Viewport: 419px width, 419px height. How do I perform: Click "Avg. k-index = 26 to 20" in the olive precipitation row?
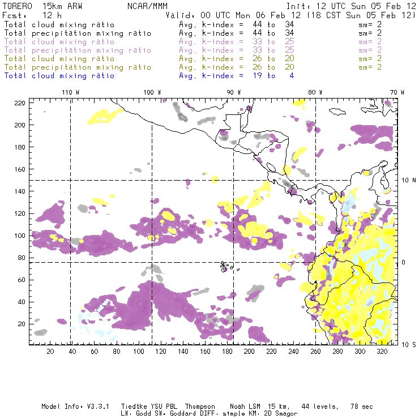(237, 67)
